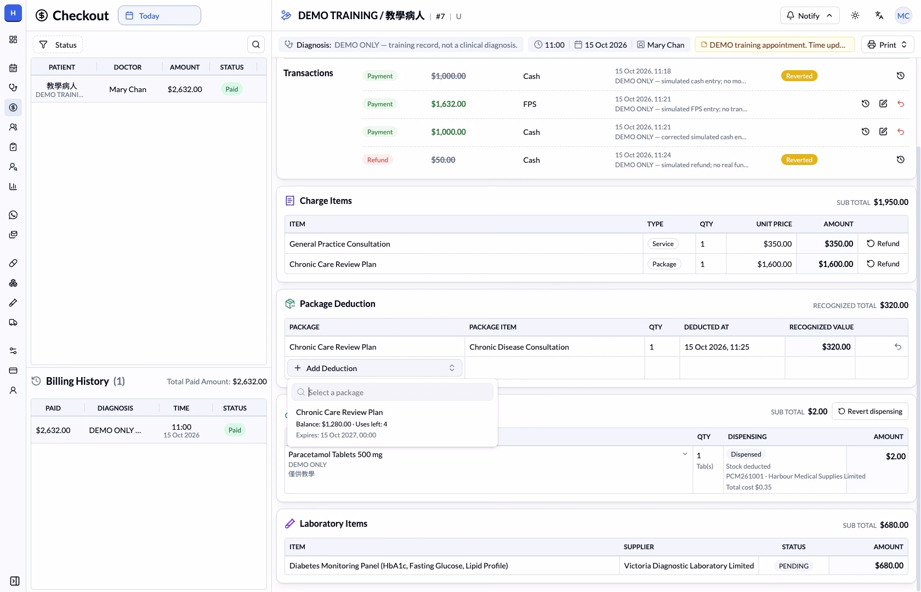Click the Revert dispensing button
The width and height of the screenshot is (921, 592).
(x=870, y=411)
